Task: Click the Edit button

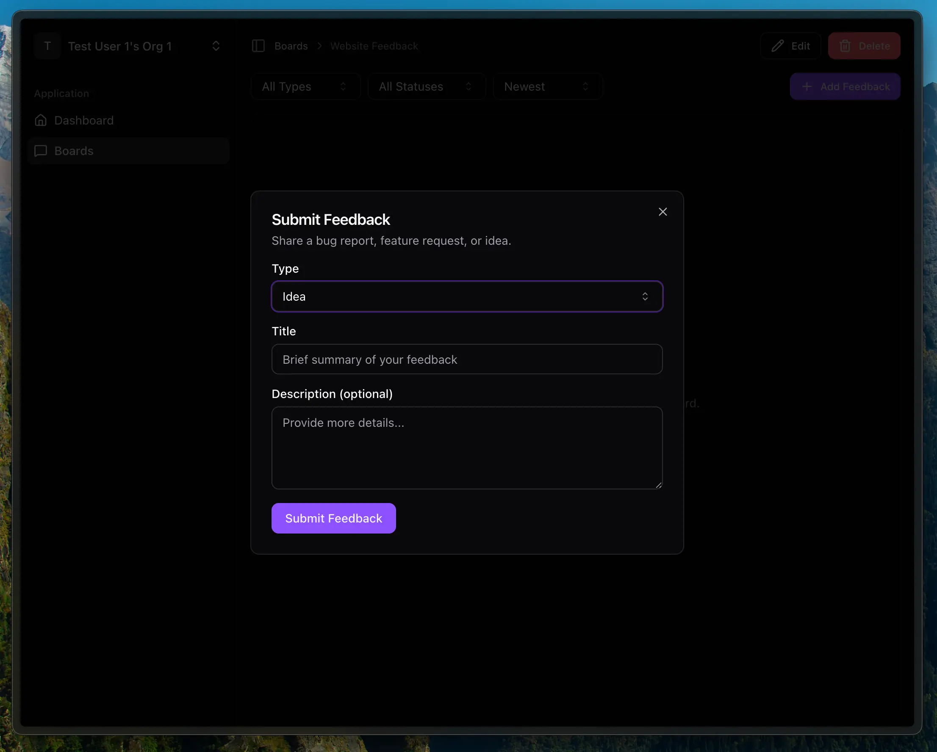Action: coord(790,46)
